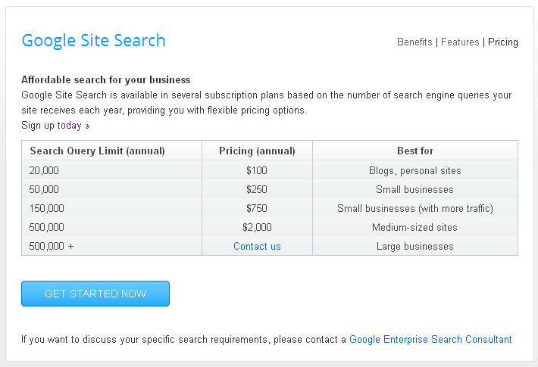The height and width of the screenshot is (367, 538).
Task: Click the Search Query Limit column header
Action: coord(97,151)
